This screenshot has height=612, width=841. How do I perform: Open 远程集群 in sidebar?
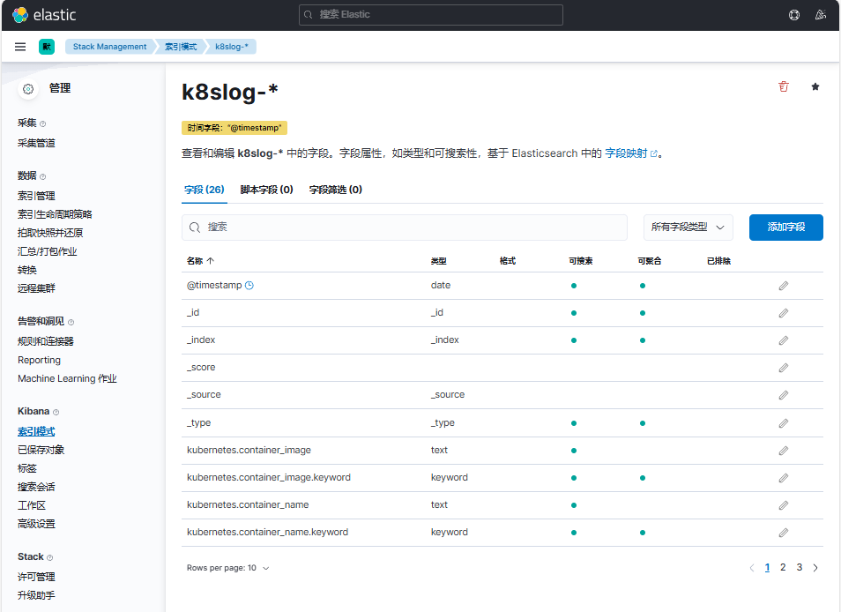pos(36,288)
